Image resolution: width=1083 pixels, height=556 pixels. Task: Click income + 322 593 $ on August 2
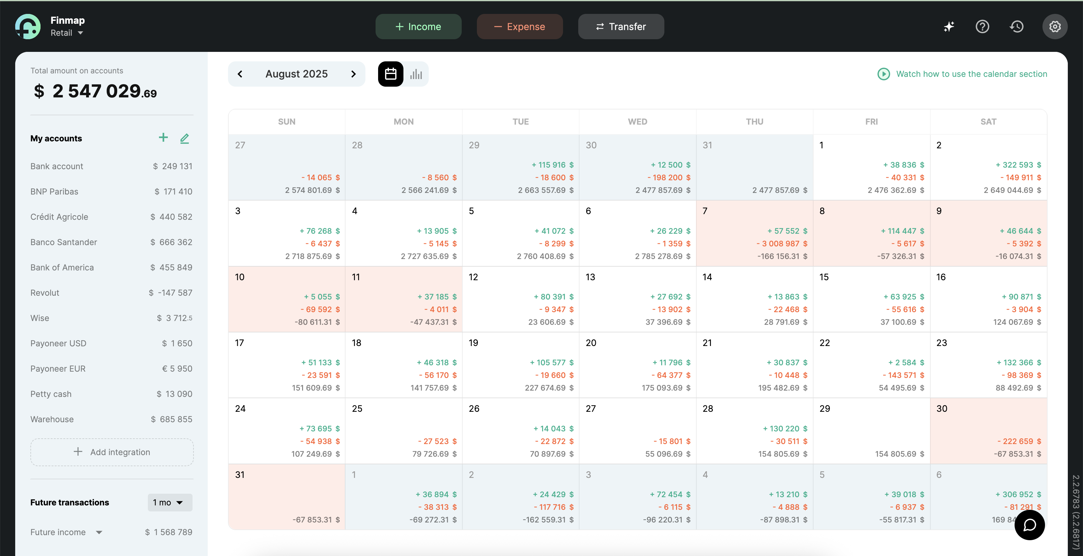(x=1018, y=164)
